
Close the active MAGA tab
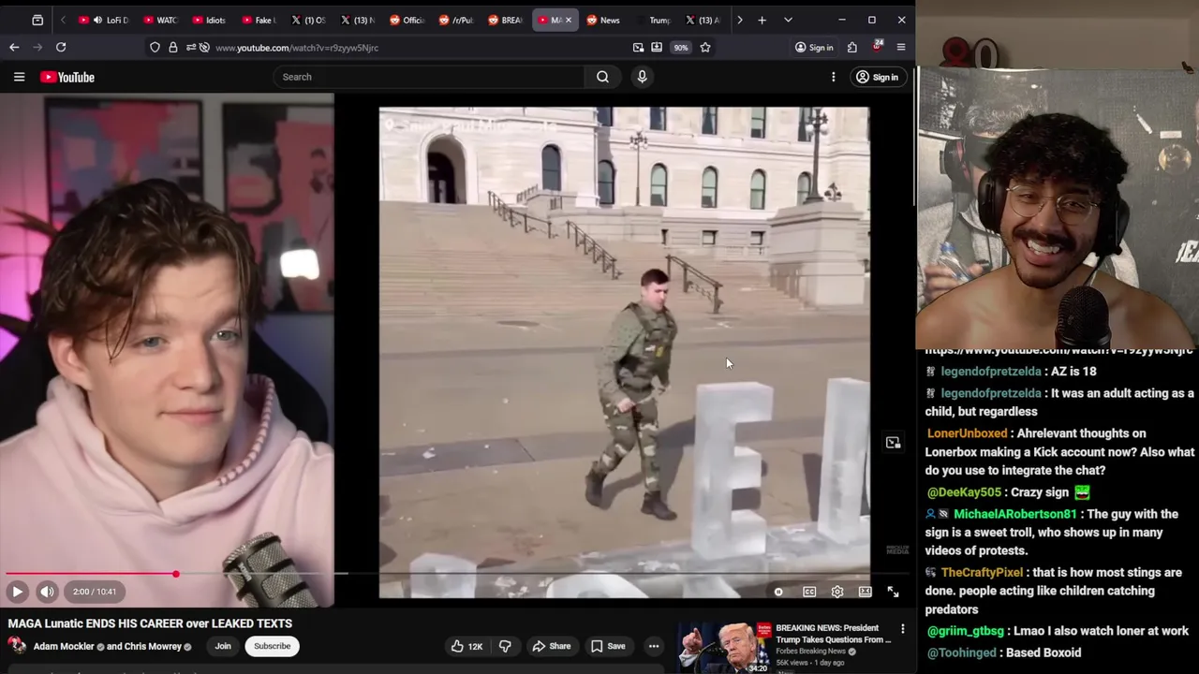tap(568, 20)
